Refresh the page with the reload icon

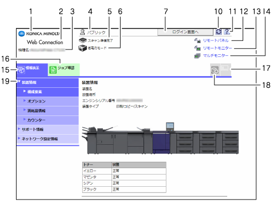[219, 32]
